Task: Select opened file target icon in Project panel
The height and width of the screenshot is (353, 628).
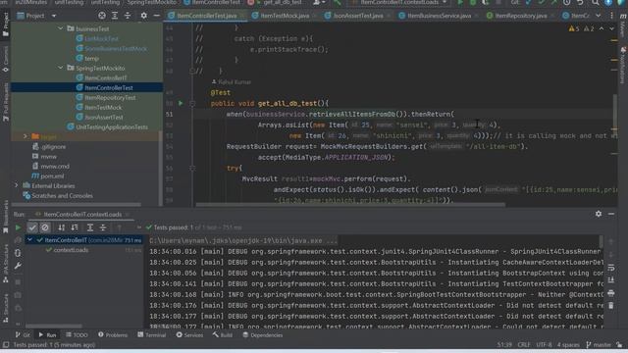Action: (x=102, y=16)
